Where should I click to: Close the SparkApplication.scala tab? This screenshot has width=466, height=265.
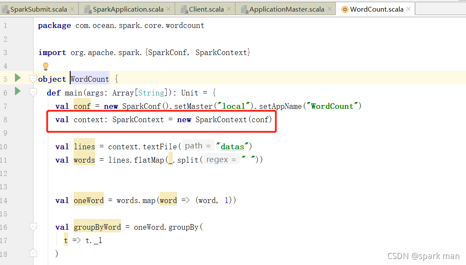click(x=168, y=9)
